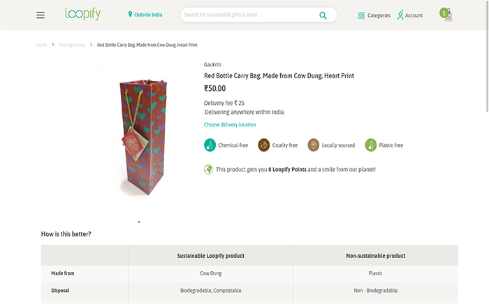Click the Chemical-free badge icon
This screenshot has width=489, height=304.
(x=210, y=145)
